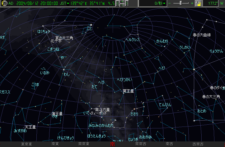The image size is (225, 147).
Task: Click the moon age indicator icon
Action: coord(4,3)
